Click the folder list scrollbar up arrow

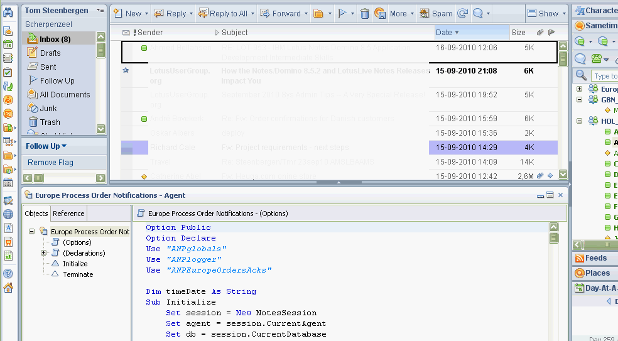[x=101, y=36]
